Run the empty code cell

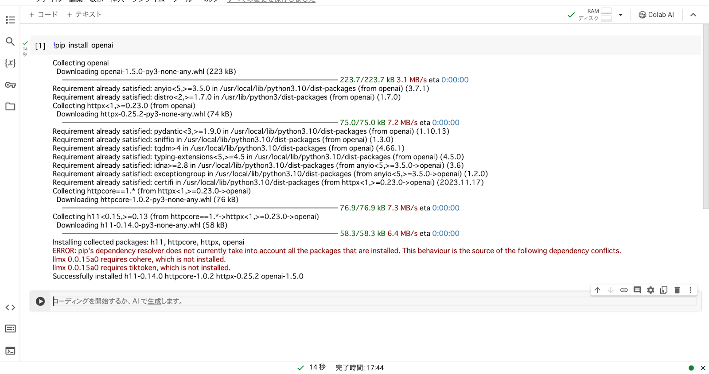(x=40, y=301)
